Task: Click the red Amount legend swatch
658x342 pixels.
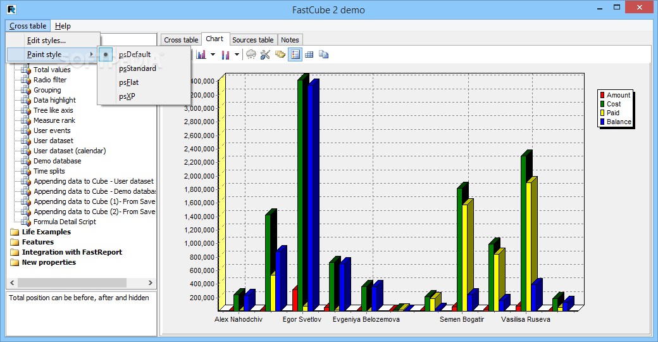Action: [x=602, y=96]
